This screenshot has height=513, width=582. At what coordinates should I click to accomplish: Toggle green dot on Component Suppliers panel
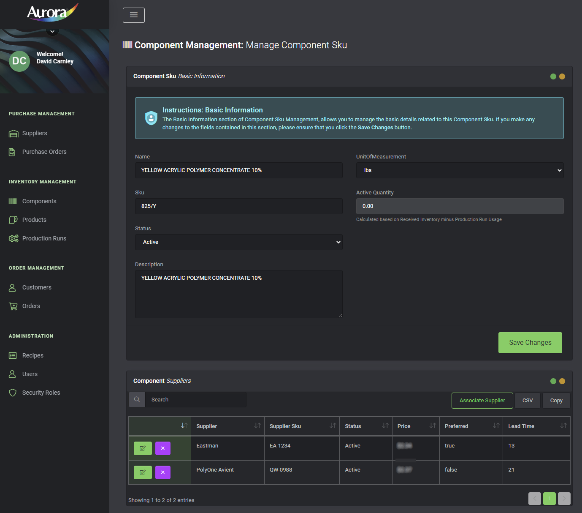pos(553,381)
